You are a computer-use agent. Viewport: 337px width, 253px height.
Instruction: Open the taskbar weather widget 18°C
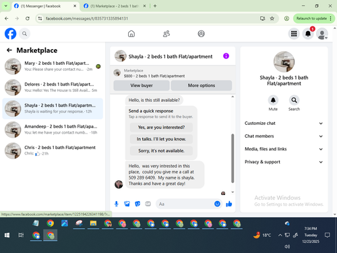coord(262,235)
